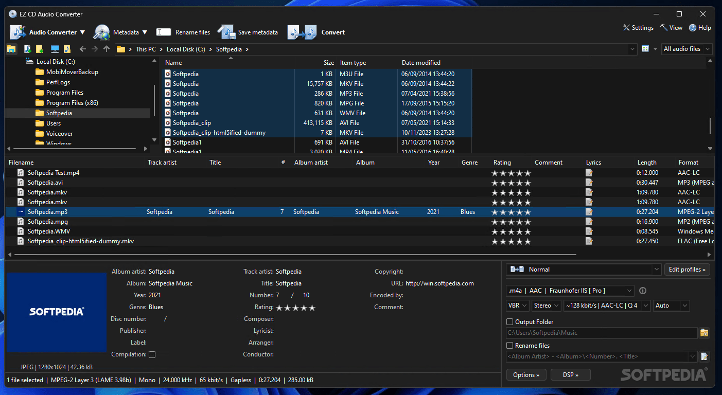
Task: Click the Rename files toolbar icon
Action: coord(164,32)
